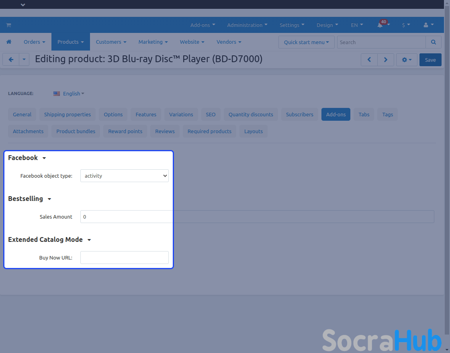The height and width of the screenshot is (353, 450).
Task: Expand the Quick start menu
Action: coord(306,42)
